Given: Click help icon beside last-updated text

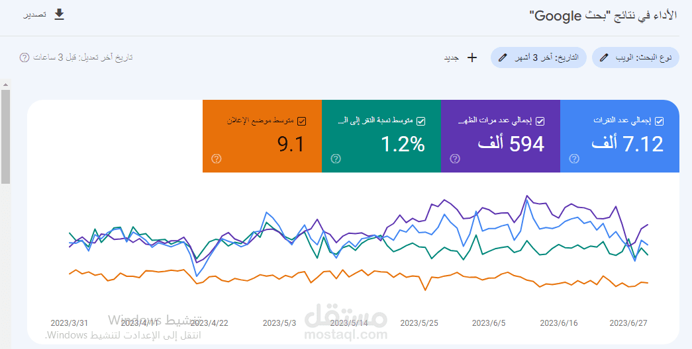Looking at the screenshot, I should point(25,58).
